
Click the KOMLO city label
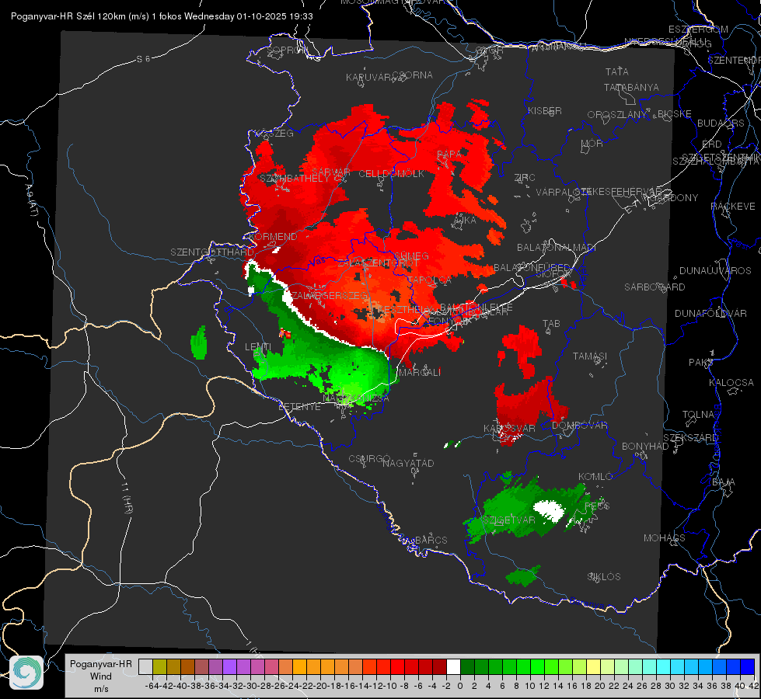click(595, 477)
